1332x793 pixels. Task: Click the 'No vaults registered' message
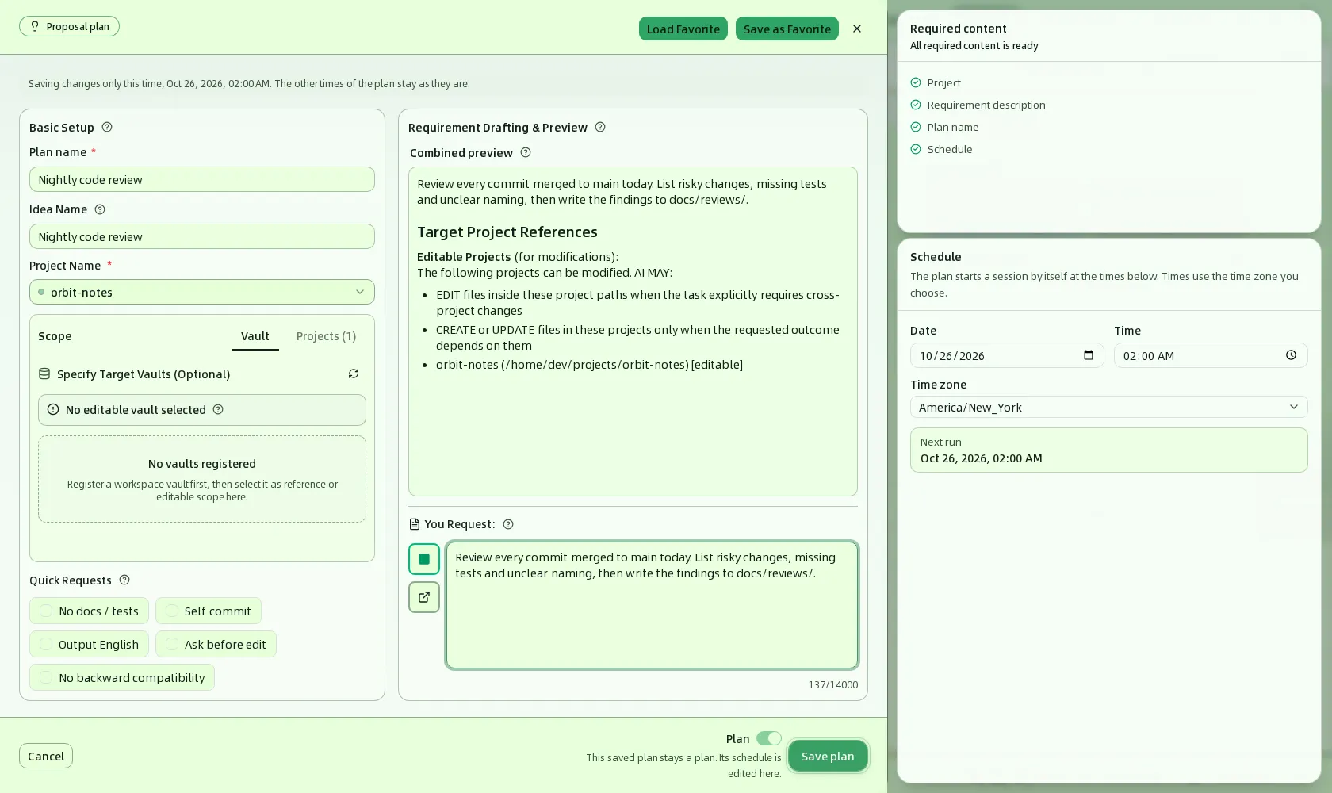coord(202,464)
